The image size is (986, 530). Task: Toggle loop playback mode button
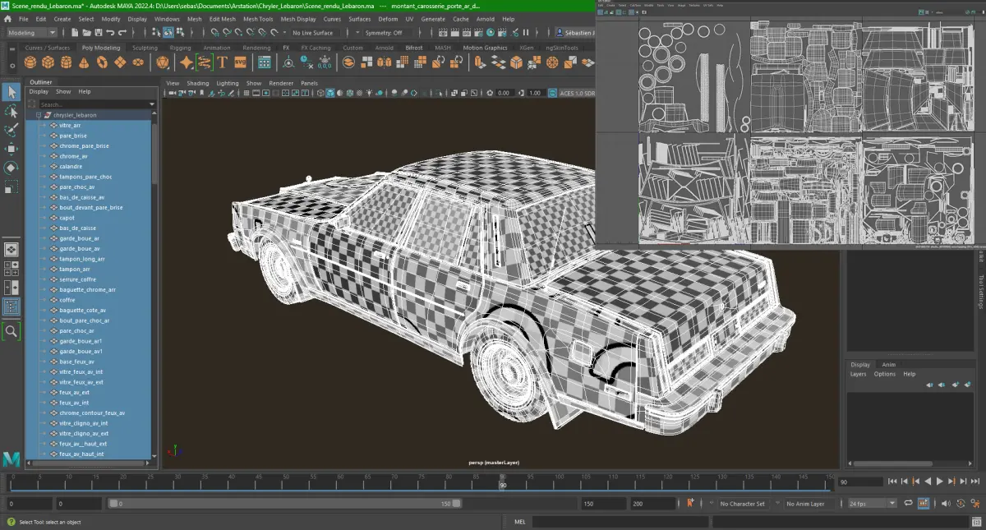click(908, 504)
